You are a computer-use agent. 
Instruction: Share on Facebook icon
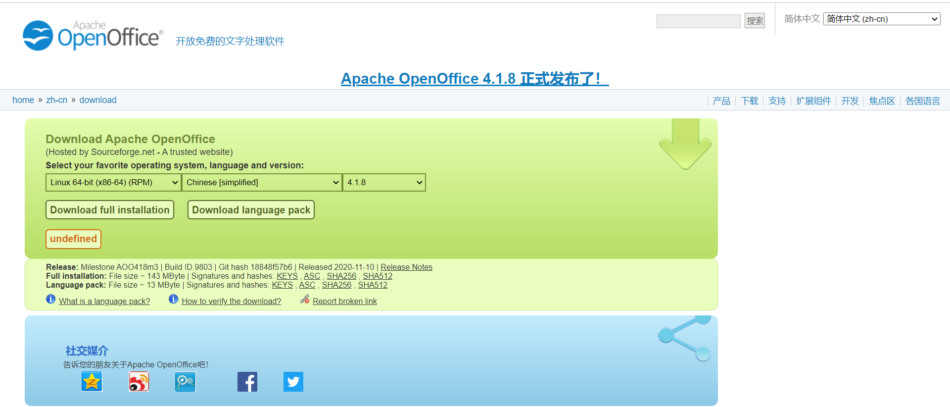[247, 382]
